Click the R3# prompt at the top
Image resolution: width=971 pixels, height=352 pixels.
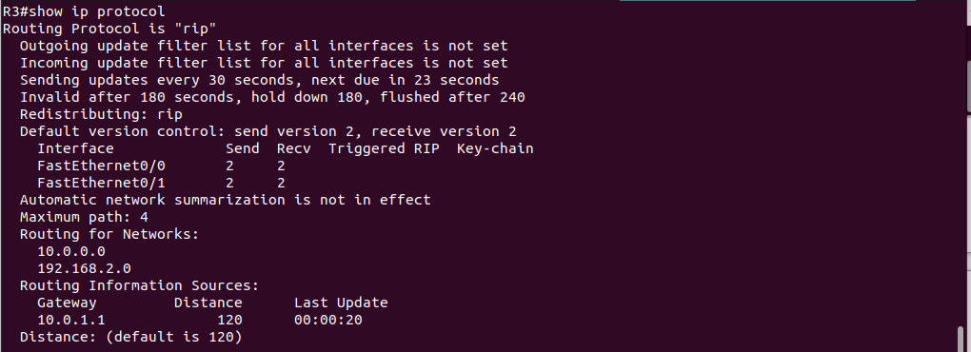point(15,11)
